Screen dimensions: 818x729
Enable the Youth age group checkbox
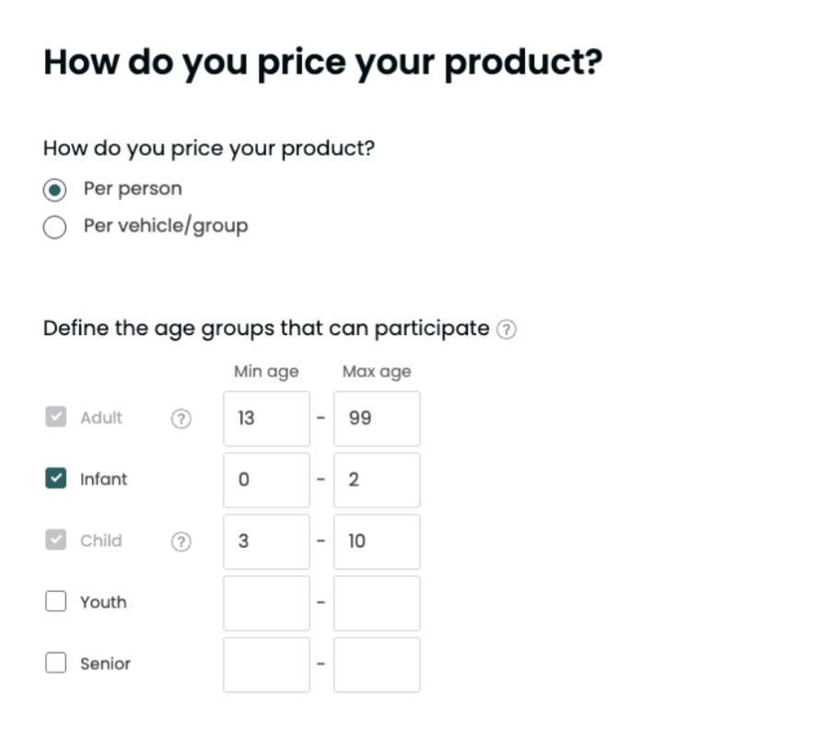[x=56, y=602]
